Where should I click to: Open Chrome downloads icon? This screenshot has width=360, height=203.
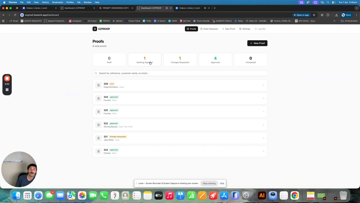pyautogui.click(x=336, y=15)
